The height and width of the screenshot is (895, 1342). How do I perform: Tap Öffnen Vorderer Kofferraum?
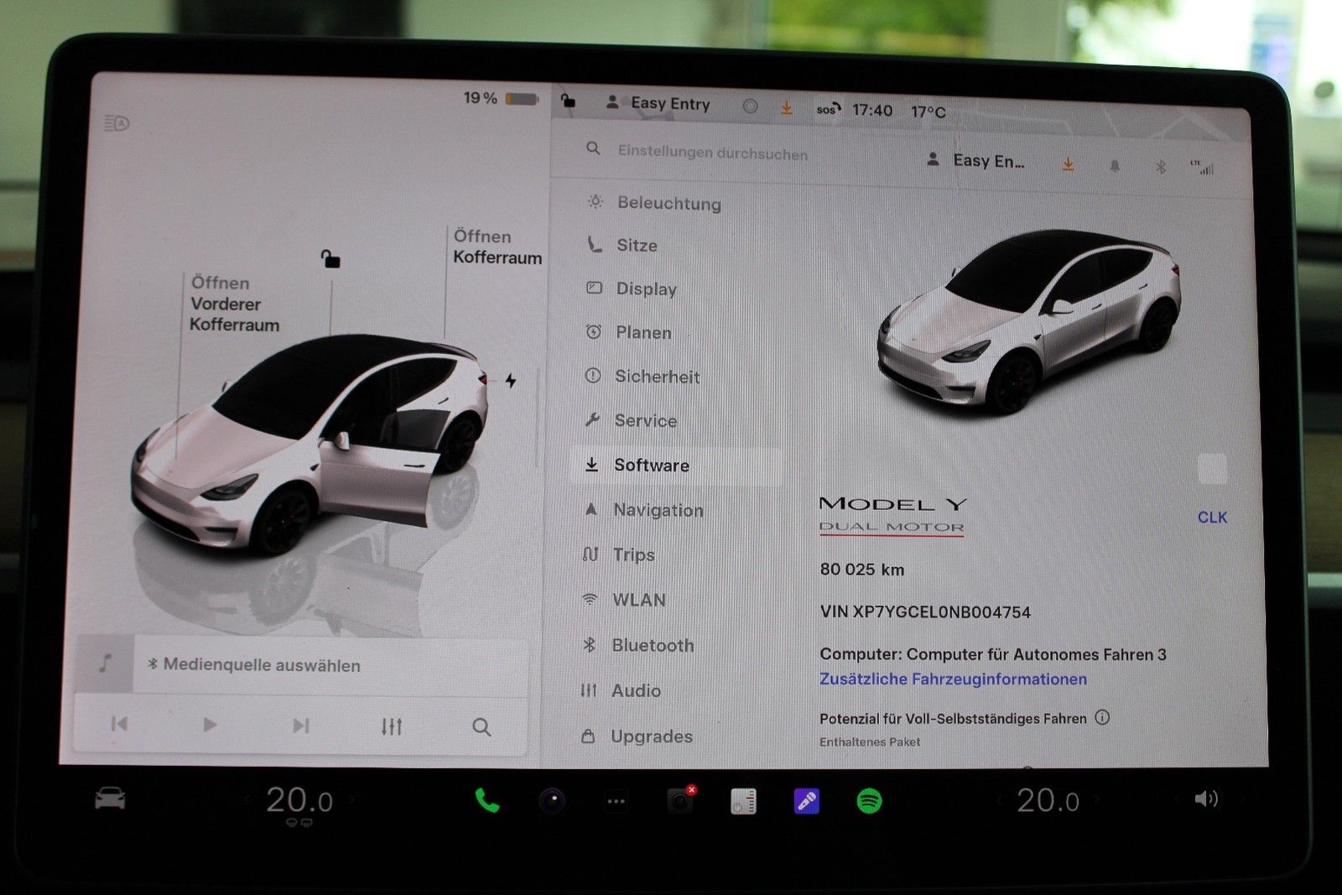coord(235,304)
